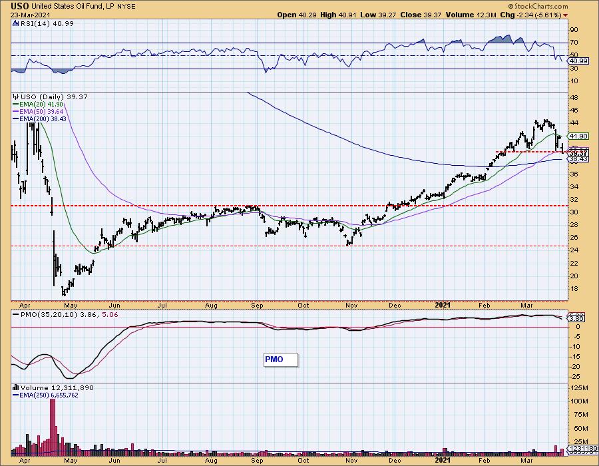Screen dimensions: 599x466
Task: Select the blue EMA(200) legend entry
Action: coord(39,118)
